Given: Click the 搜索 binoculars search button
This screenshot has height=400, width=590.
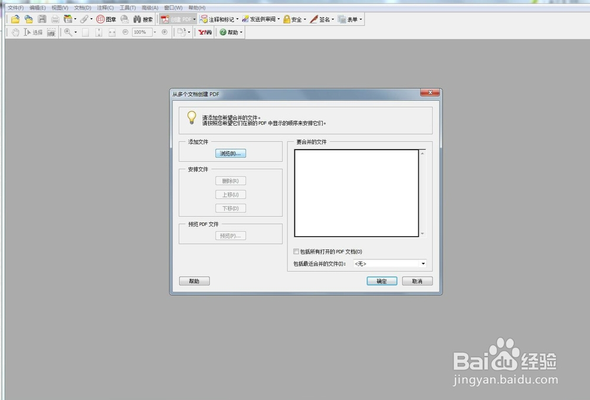Looking at the screenshot, I should pyautogui.click(x=143, y=19).
